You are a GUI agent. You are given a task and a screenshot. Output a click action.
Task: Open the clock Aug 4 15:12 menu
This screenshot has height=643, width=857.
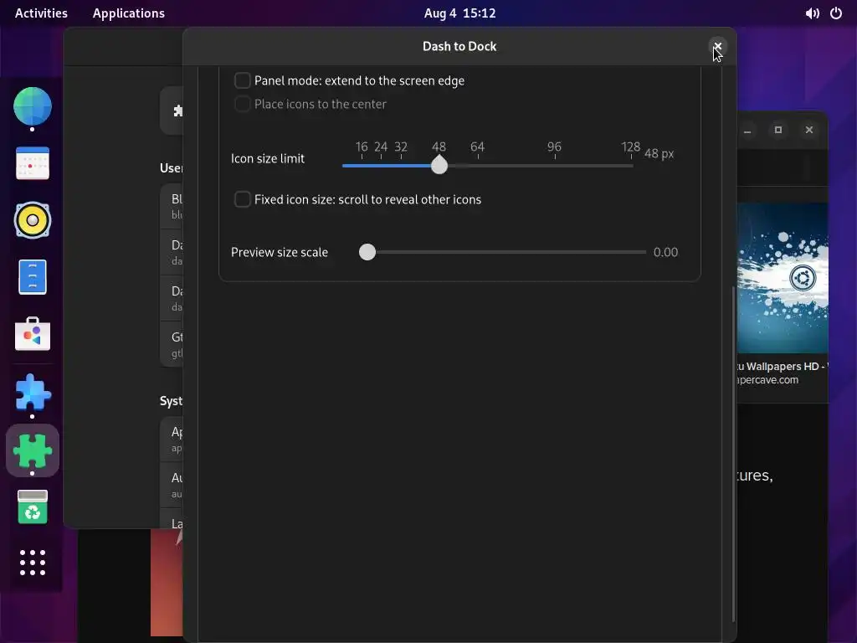coord(459,13)
